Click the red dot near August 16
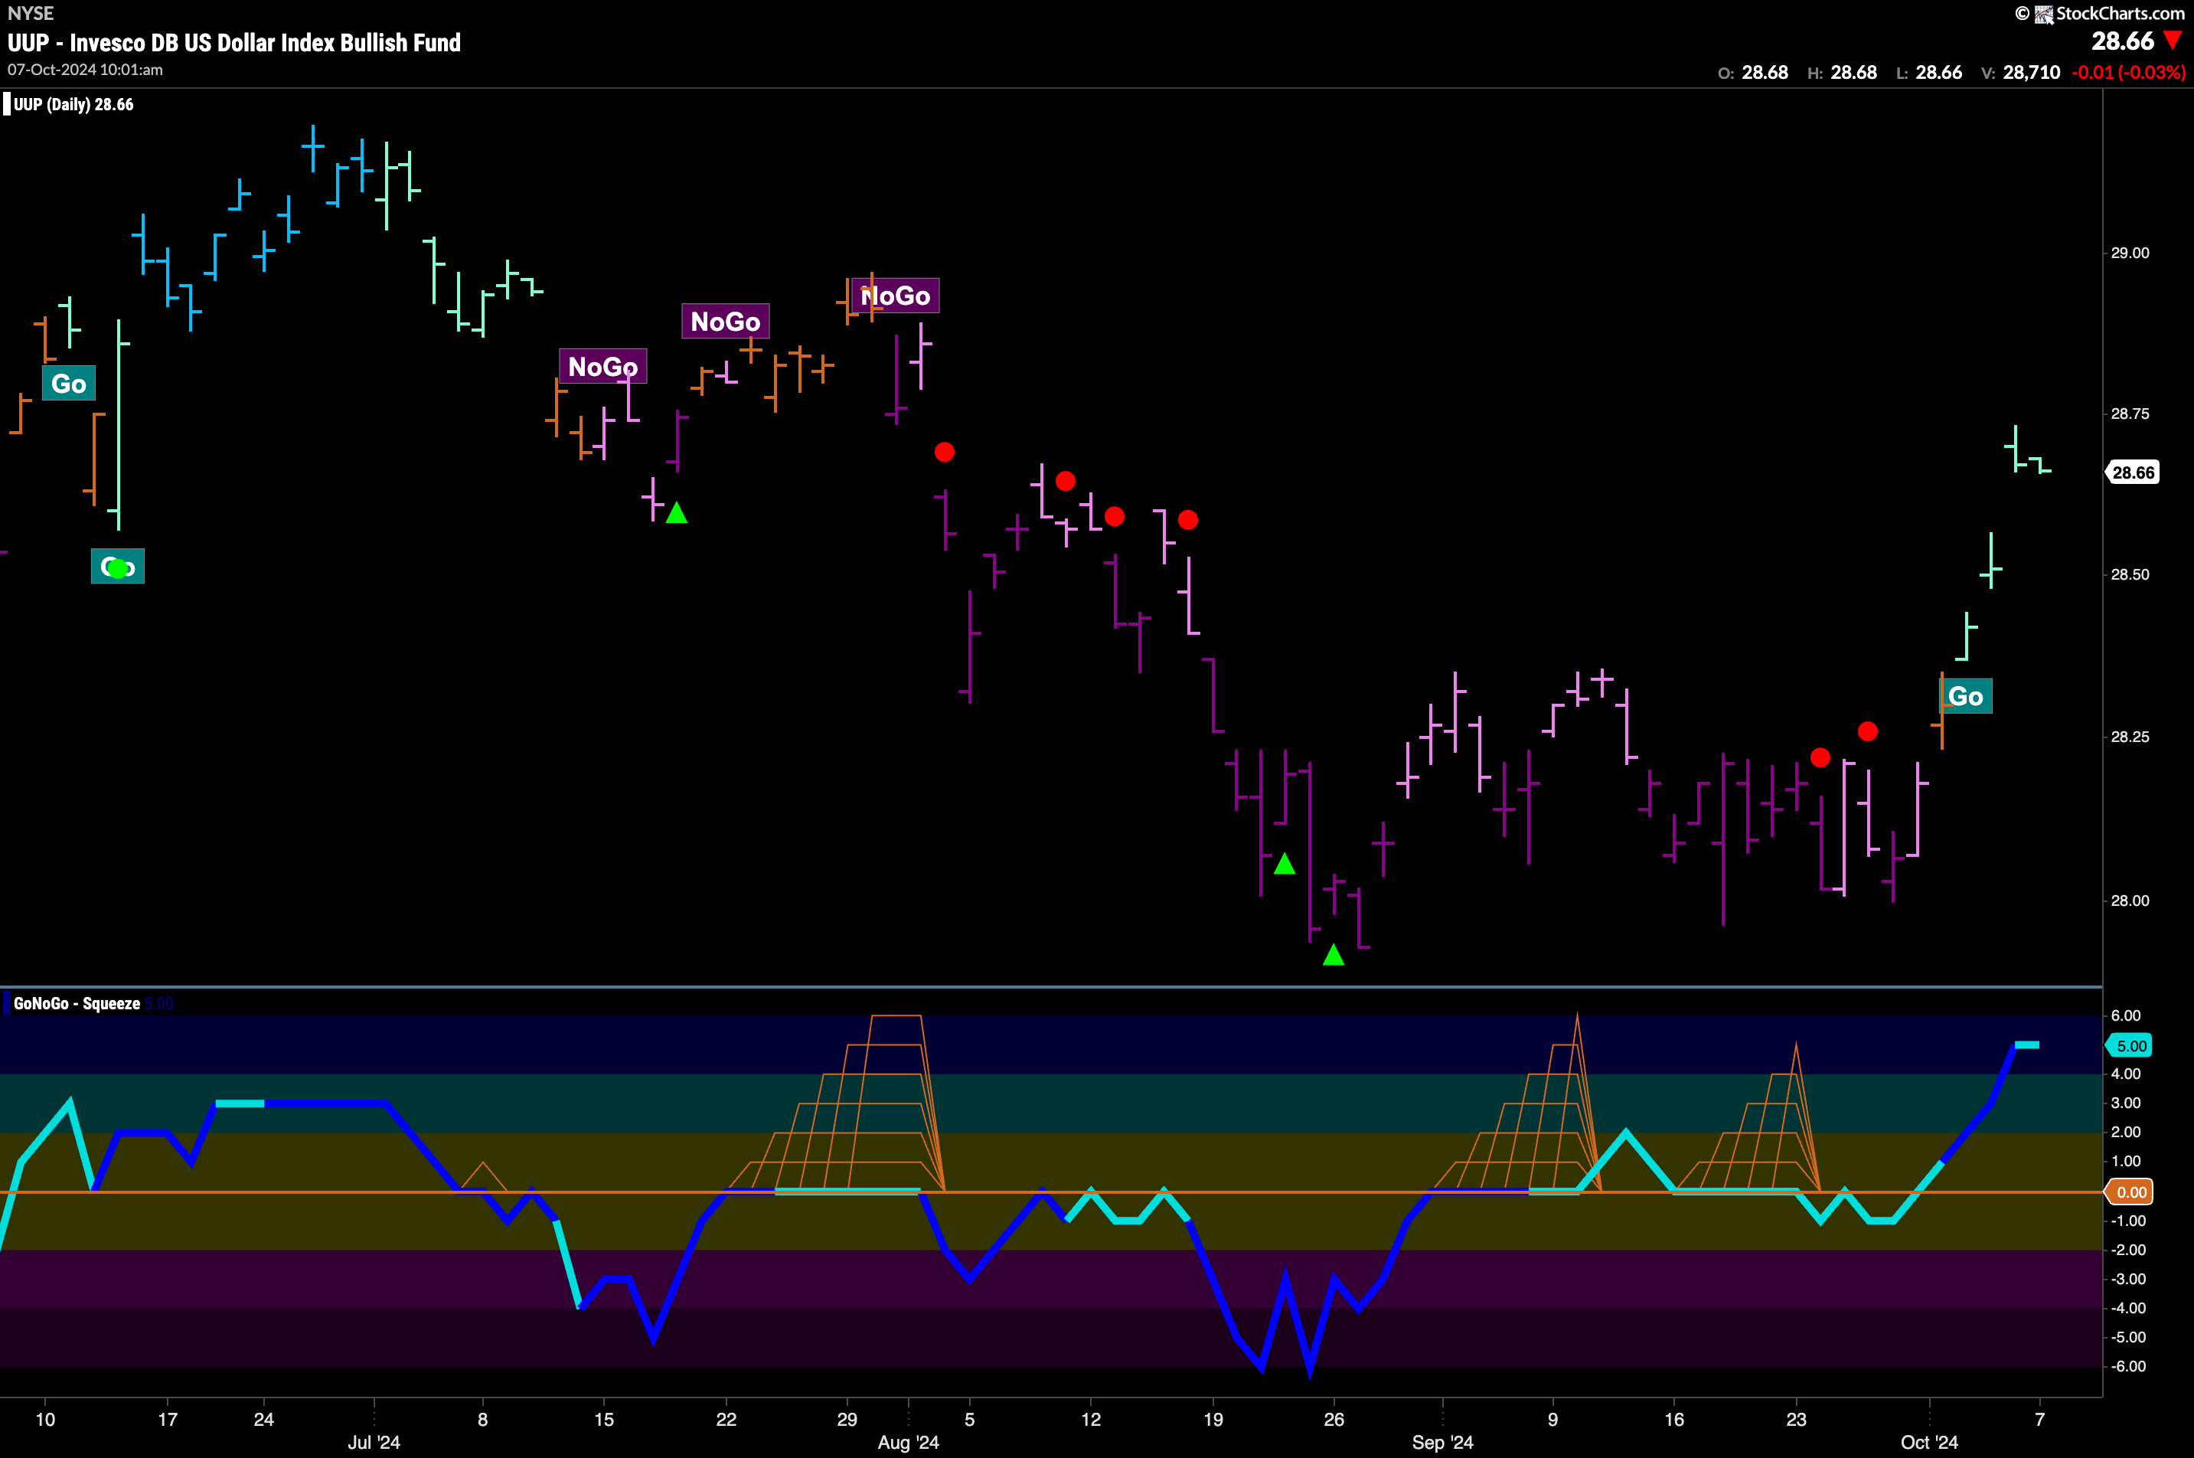 1188,520
